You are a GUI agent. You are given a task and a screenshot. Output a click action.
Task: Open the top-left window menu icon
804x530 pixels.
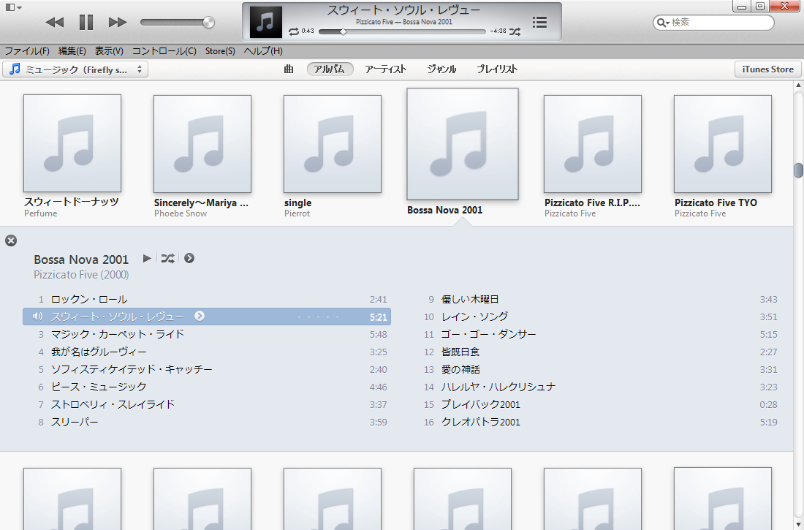(x=13, y=7)
